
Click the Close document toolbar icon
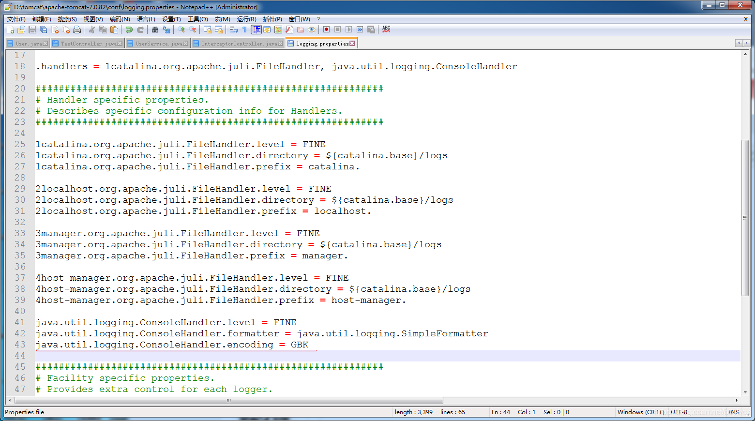click(55, 30)
